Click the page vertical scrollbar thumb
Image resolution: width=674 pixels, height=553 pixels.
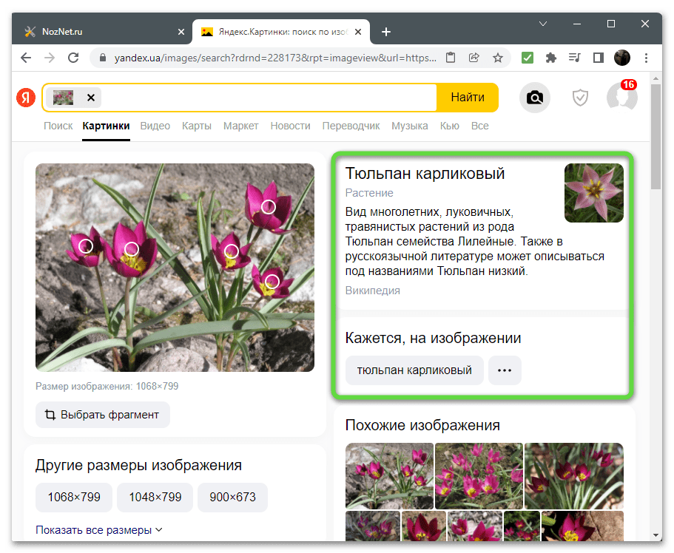656,137
